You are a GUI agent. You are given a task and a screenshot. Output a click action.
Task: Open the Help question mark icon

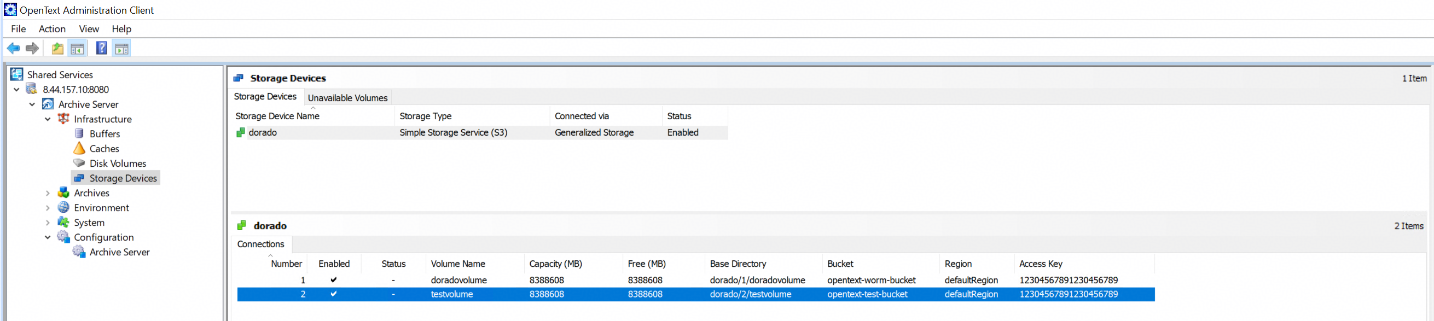tap(101, 48)
